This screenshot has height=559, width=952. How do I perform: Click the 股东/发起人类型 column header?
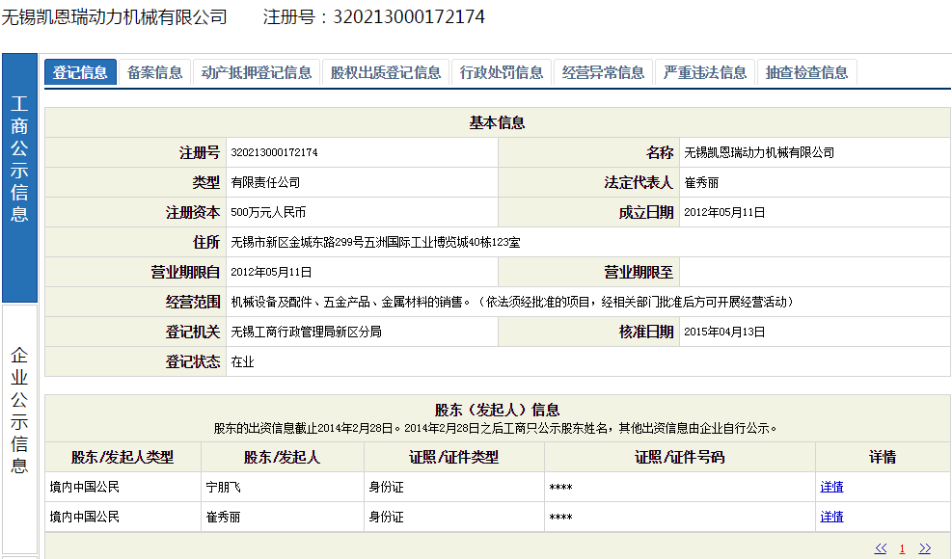(x=122, y=457)
